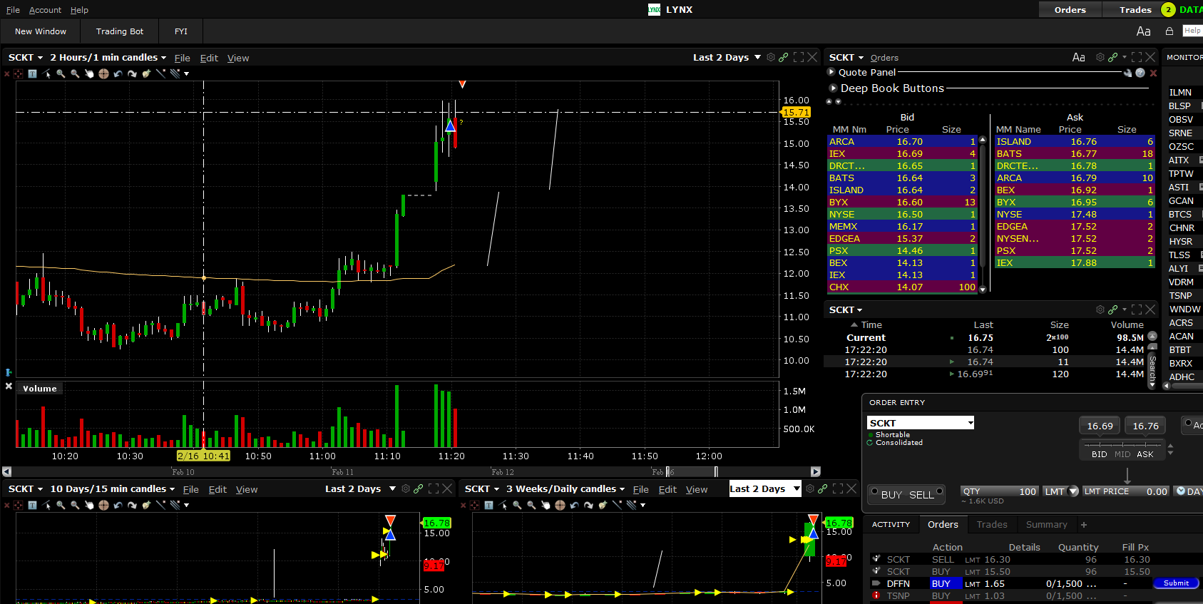This screenshot has height=604, width=1203.
Task: Activate the crosshair tool on main chart
Action: pyautogui.click(x=103, y=73)
